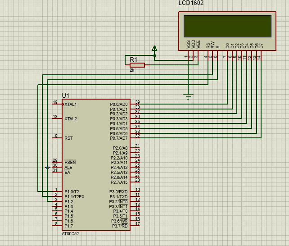The height and width of the screenshot is (246, 289).
Task: Click the AT89C52 part name label
Action: 71,234
